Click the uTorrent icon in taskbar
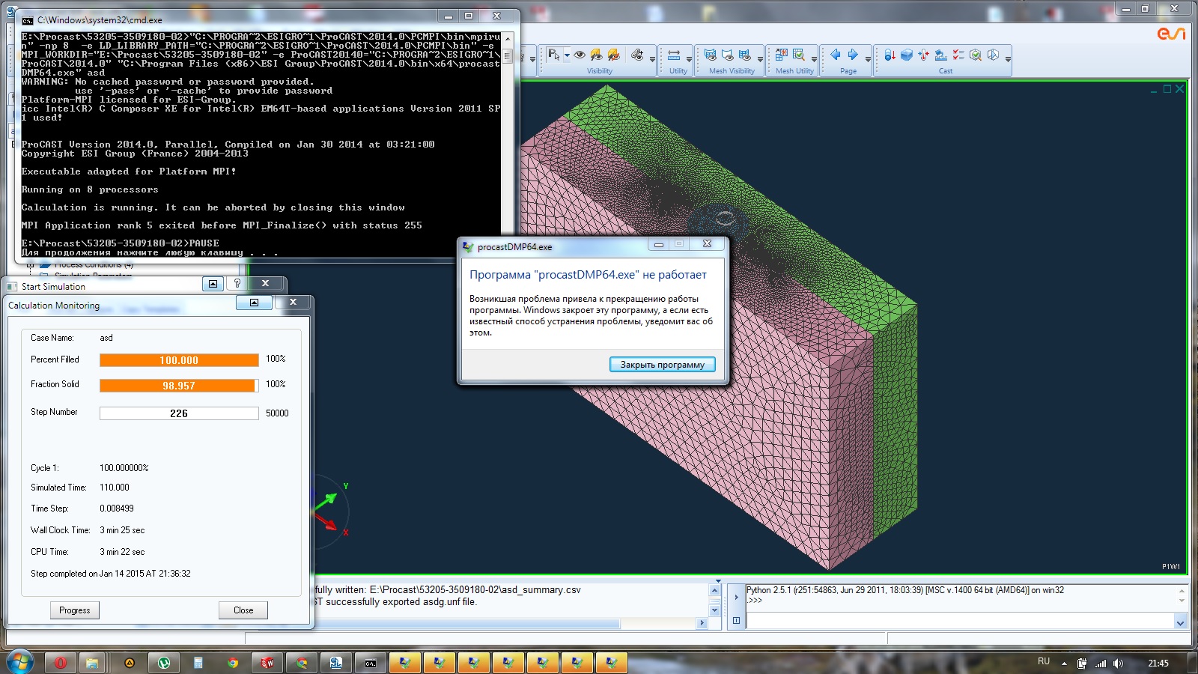1198x674 pixels. tap(164, 663)
